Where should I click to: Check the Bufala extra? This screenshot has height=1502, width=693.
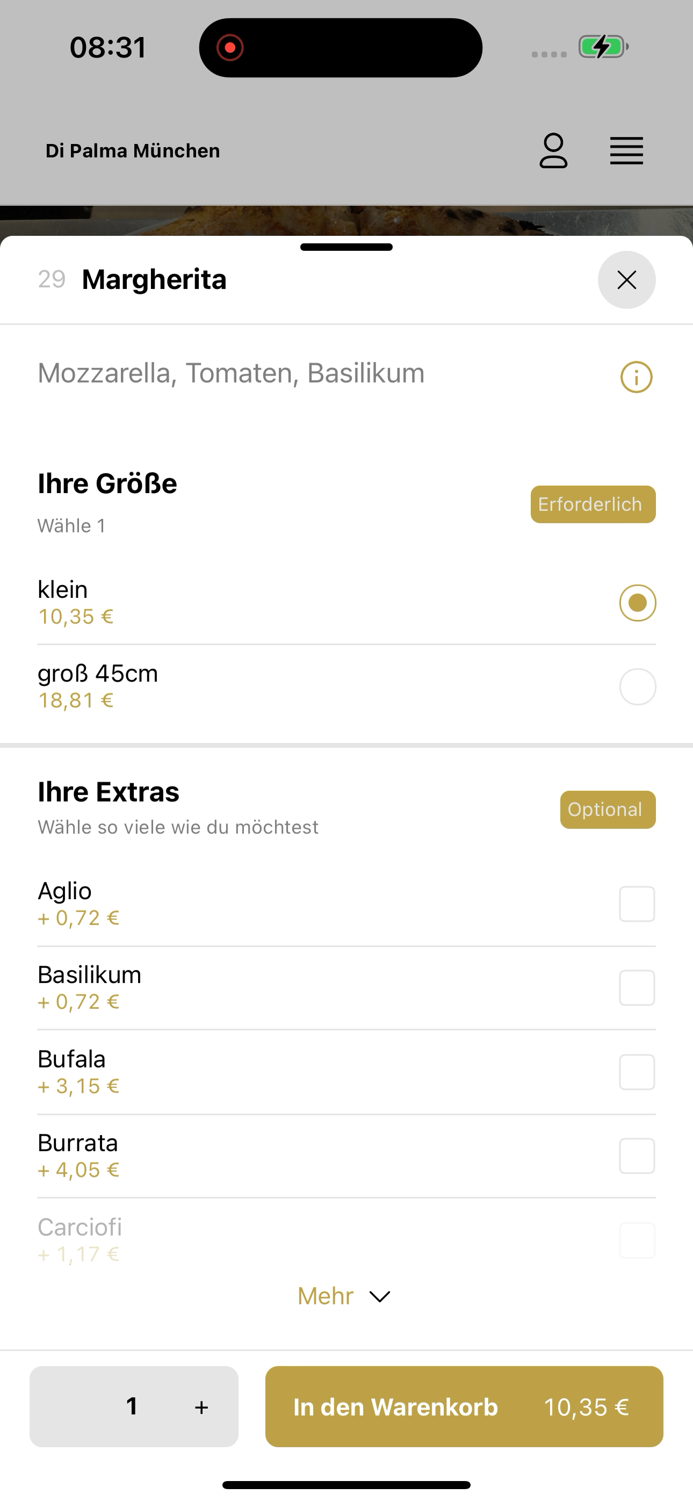(x=637, y=1072)
